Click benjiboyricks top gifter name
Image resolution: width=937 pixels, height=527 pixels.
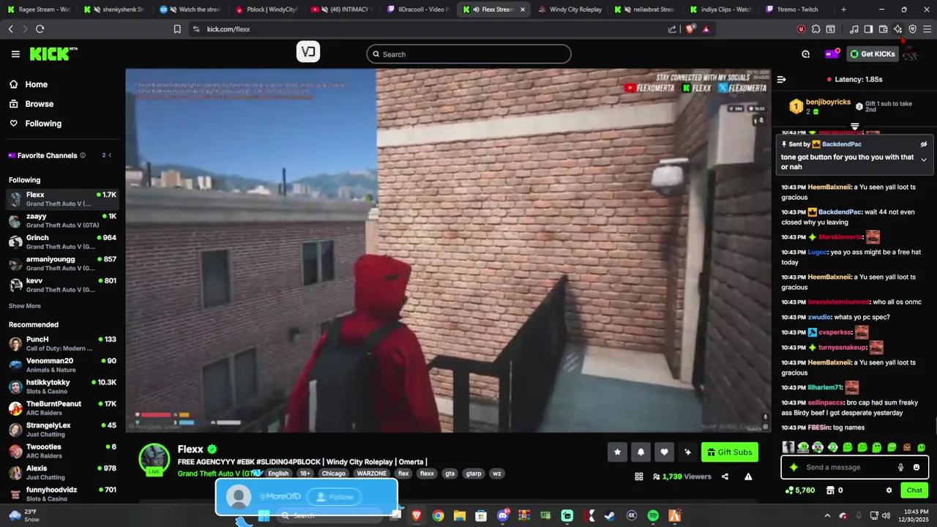(x=828, y=102)
